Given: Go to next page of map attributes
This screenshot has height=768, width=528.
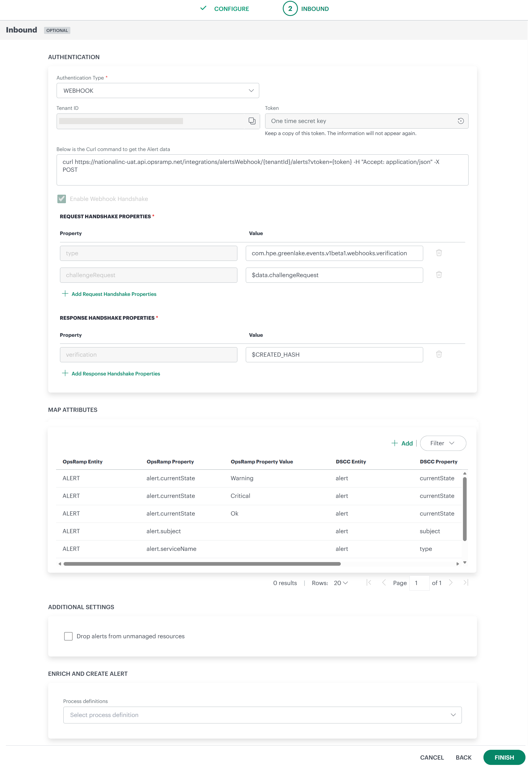Looking at the screenshot, I should tap(451, 583).
